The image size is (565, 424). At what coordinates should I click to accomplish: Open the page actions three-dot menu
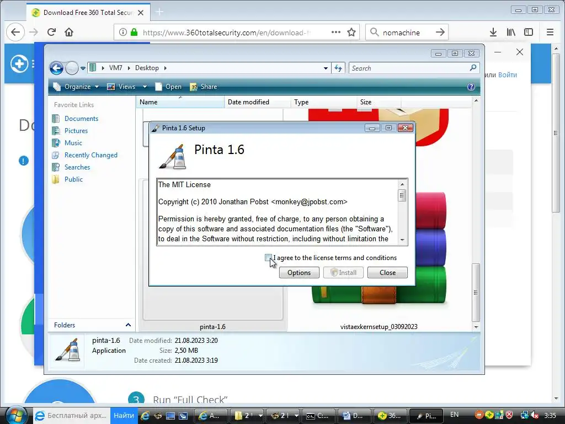coord(336,32)
